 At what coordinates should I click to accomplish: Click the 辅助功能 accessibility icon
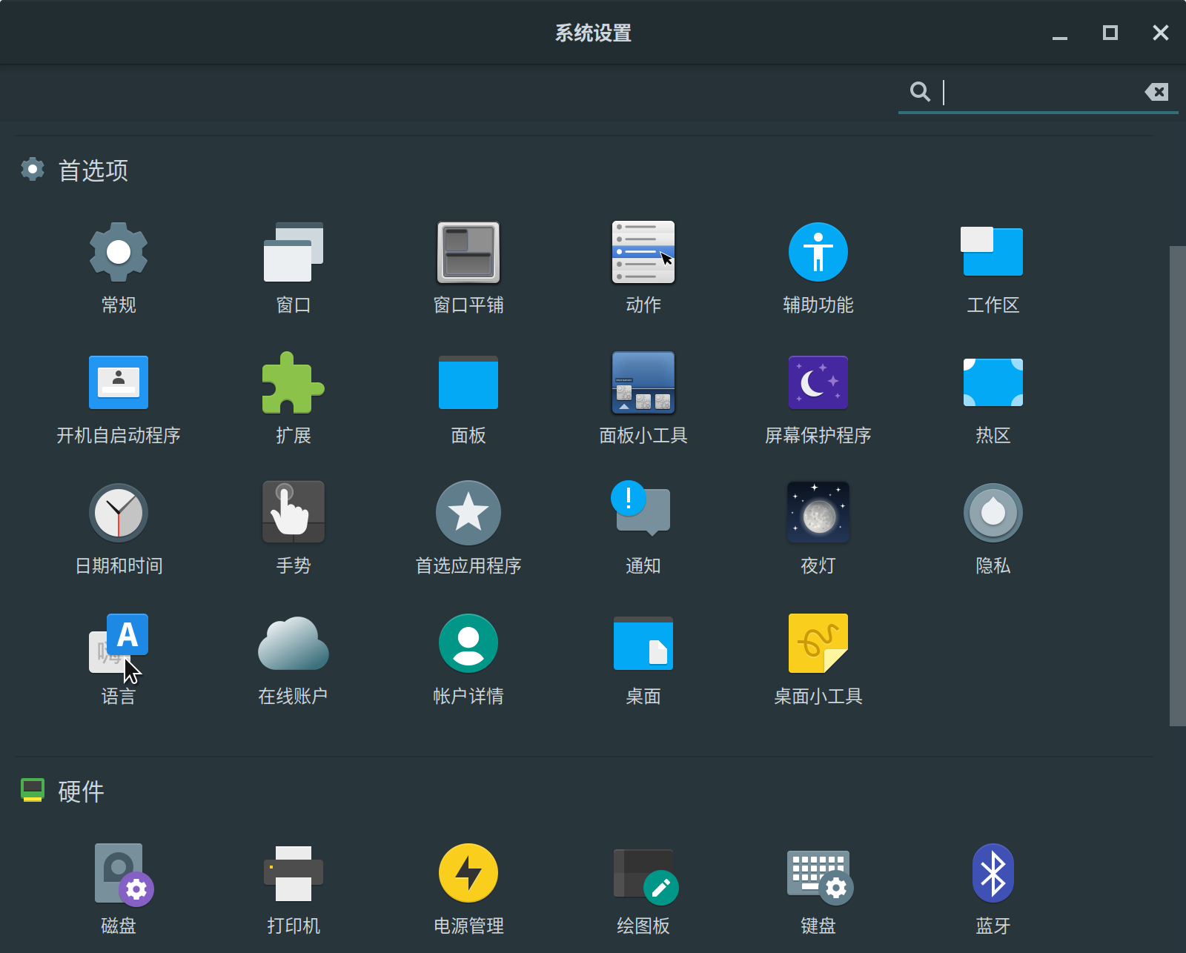818,253
